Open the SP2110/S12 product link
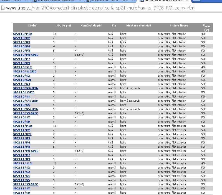The width and height of the screenshot is (222, 195). click(x=22, y=67)
